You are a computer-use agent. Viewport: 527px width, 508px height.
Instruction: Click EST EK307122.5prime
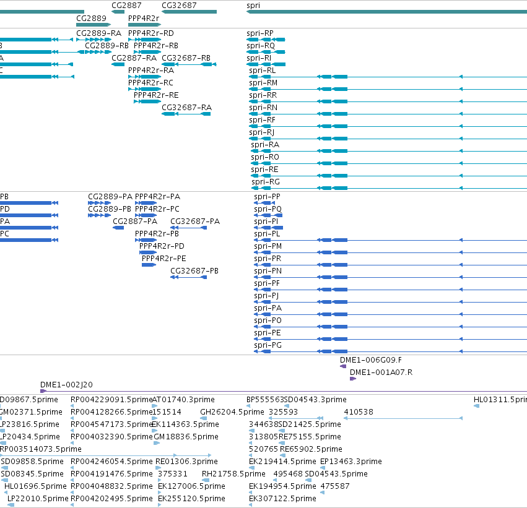click(x=282, y=499)
